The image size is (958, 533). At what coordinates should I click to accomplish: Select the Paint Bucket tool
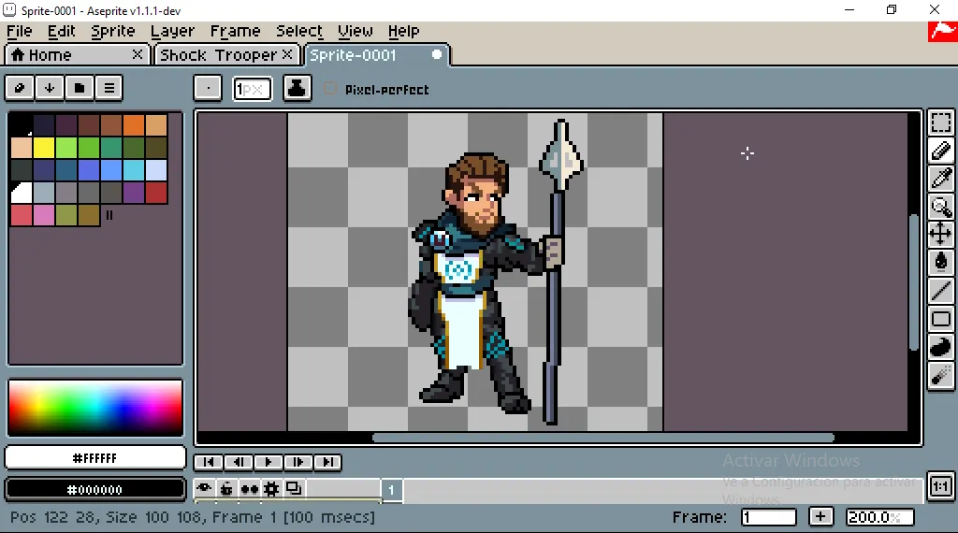pyautogui.click(x=941, y=262)
